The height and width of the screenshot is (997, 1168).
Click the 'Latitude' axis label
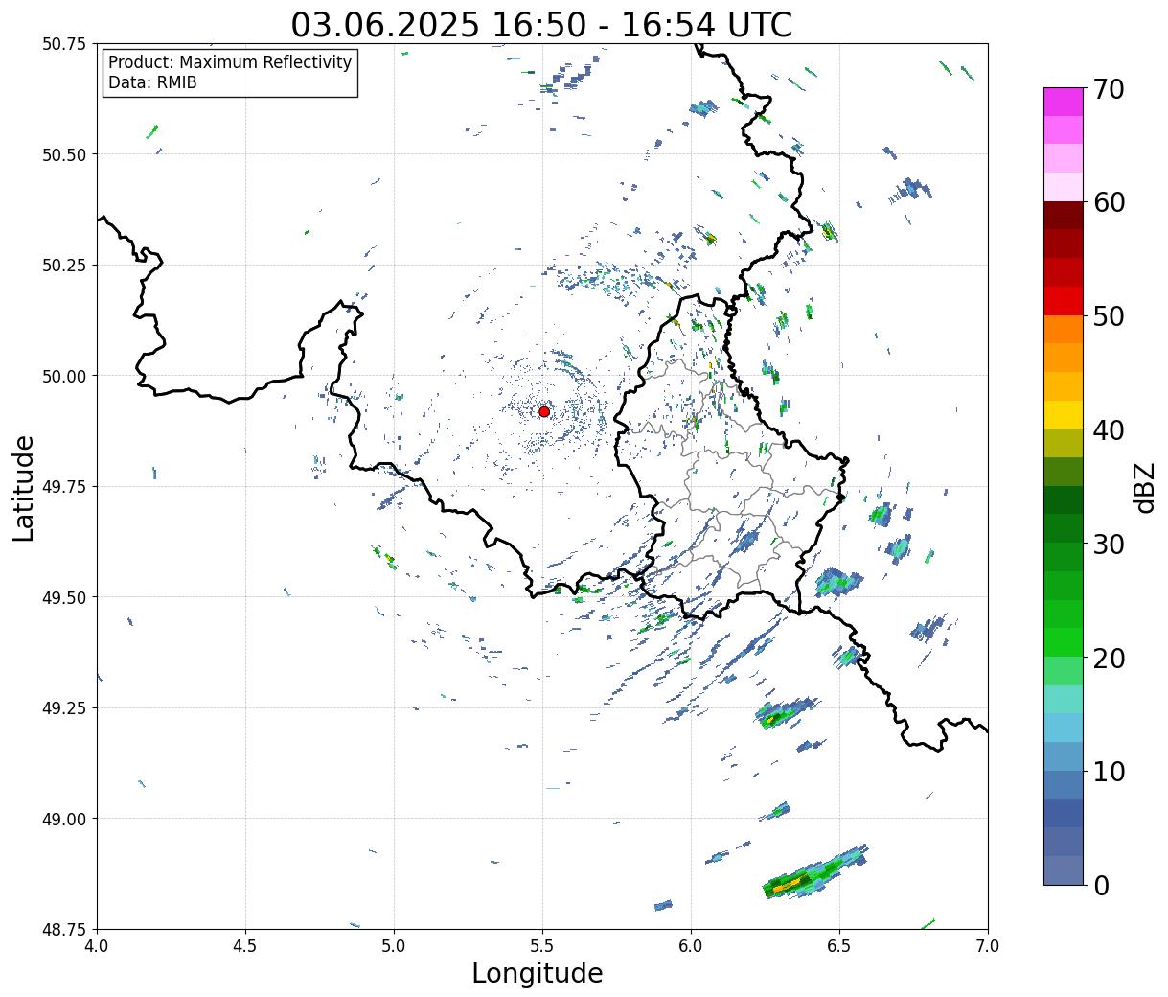pos(24,488)
